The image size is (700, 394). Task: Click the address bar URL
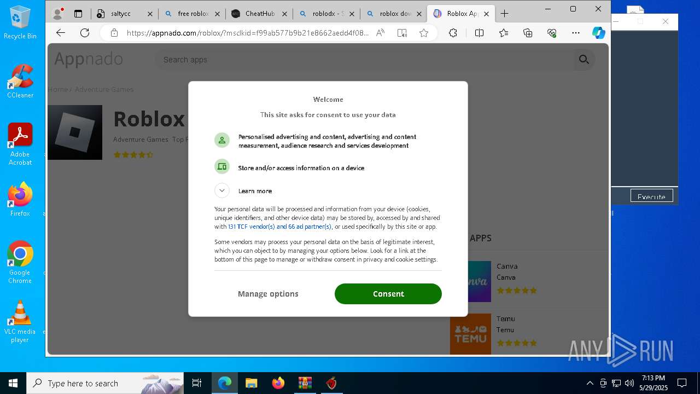(x=248, y=33)
